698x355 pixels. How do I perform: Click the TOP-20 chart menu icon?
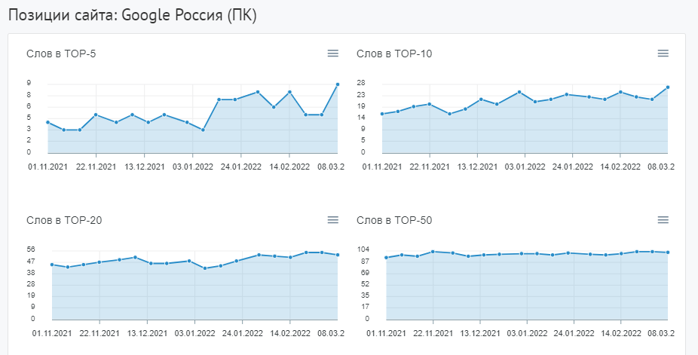333,219
